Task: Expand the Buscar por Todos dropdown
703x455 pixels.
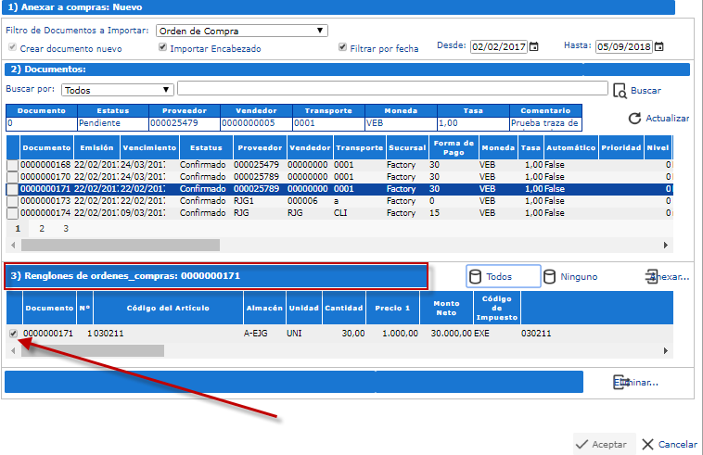Action: pyautogui.click(x=118, y=90)
